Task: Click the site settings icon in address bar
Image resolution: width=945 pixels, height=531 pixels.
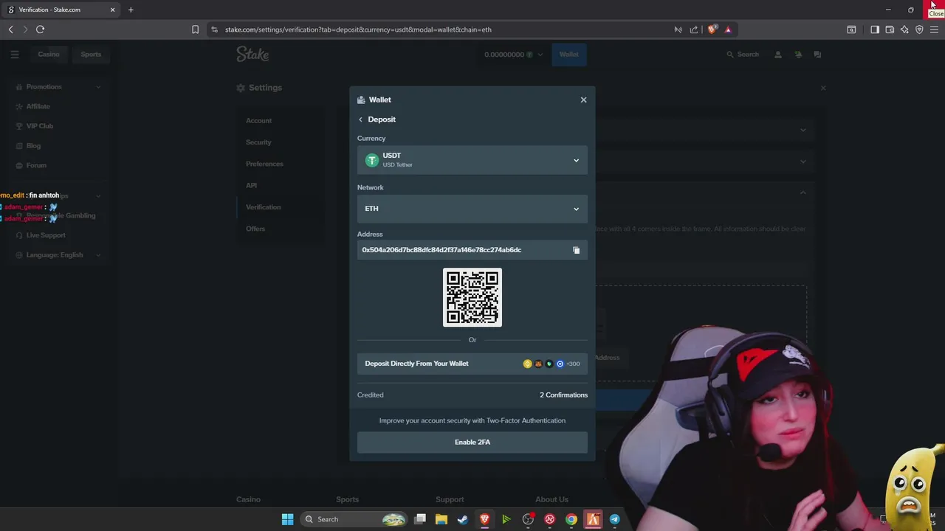Action: tap(214, 29)
